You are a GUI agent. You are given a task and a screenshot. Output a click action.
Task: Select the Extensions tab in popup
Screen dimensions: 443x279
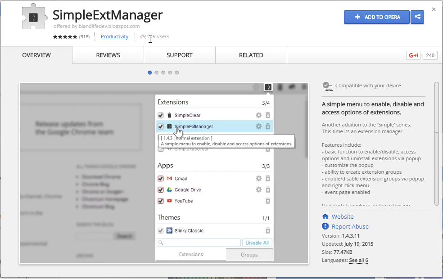tap(191, 254)
